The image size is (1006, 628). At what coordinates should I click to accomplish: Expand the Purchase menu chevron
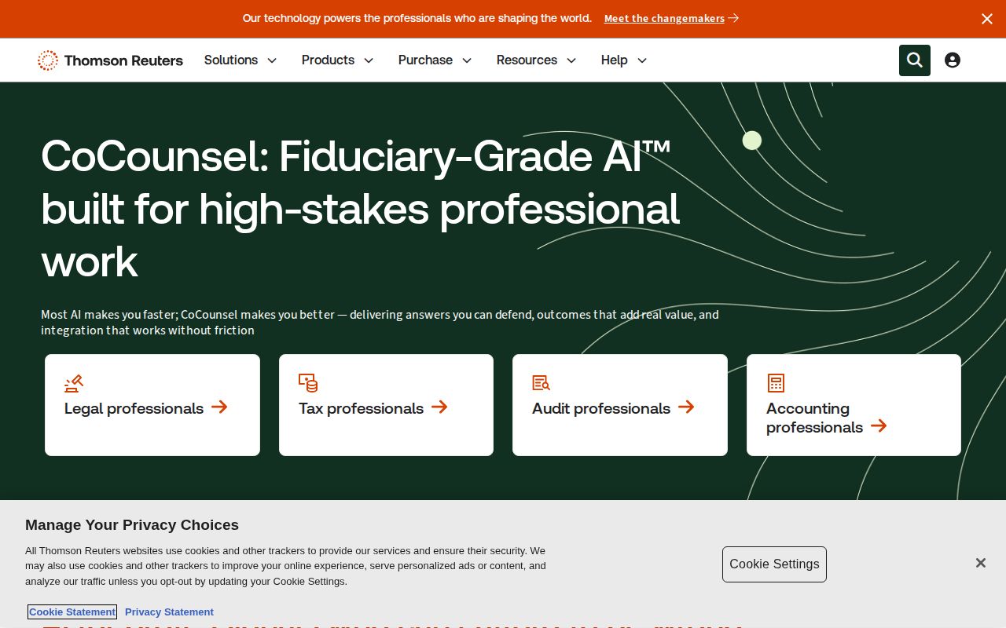467,60
